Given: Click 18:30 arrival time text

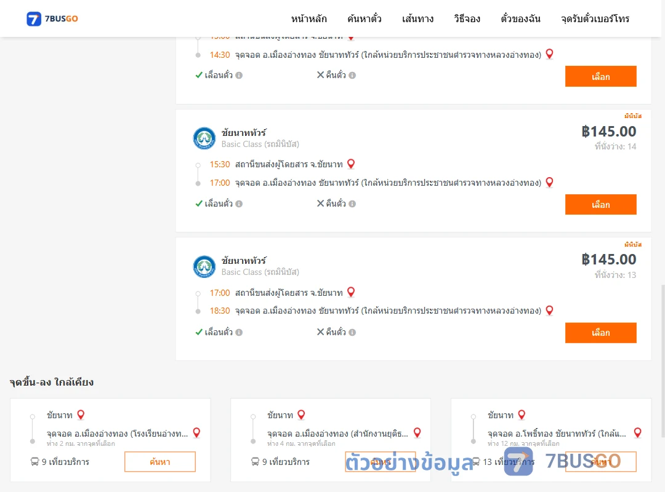Looking at the screenshot, I should (220, 311).
